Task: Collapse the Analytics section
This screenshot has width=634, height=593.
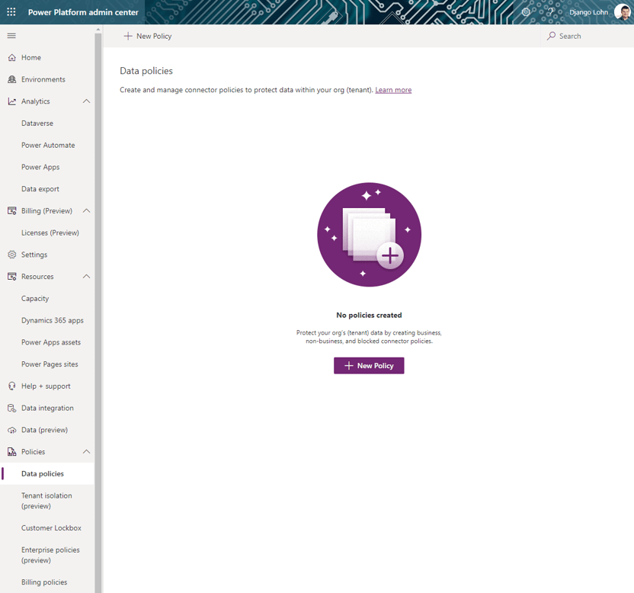Action: [x=86, y=101]
